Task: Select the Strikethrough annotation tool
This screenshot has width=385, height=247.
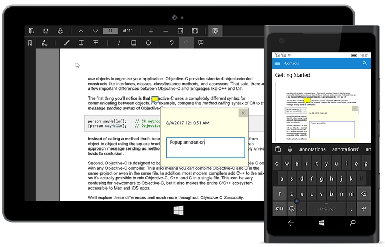Action: click(x=96, y=43)
